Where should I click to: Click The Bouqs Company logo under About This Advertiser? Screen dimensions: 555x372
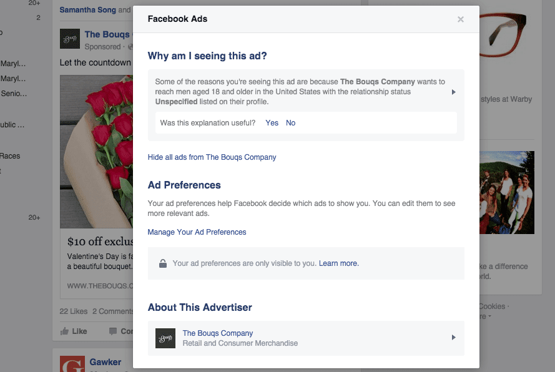tap(165, 337)
